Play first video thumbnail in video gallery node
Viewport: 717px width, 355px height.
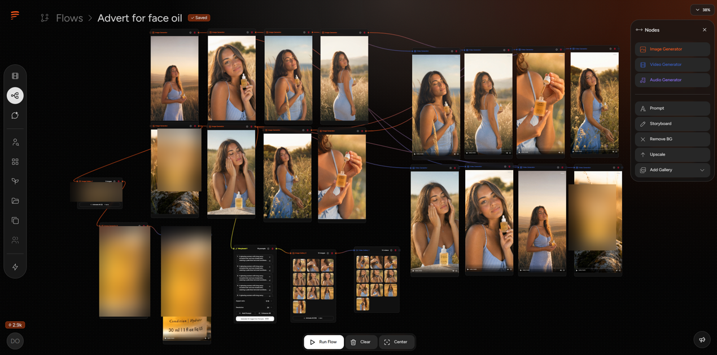pos(362,262)
